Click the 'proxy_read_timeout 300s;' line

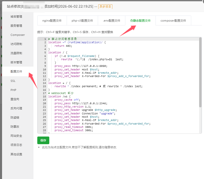[x=74, y=127]
